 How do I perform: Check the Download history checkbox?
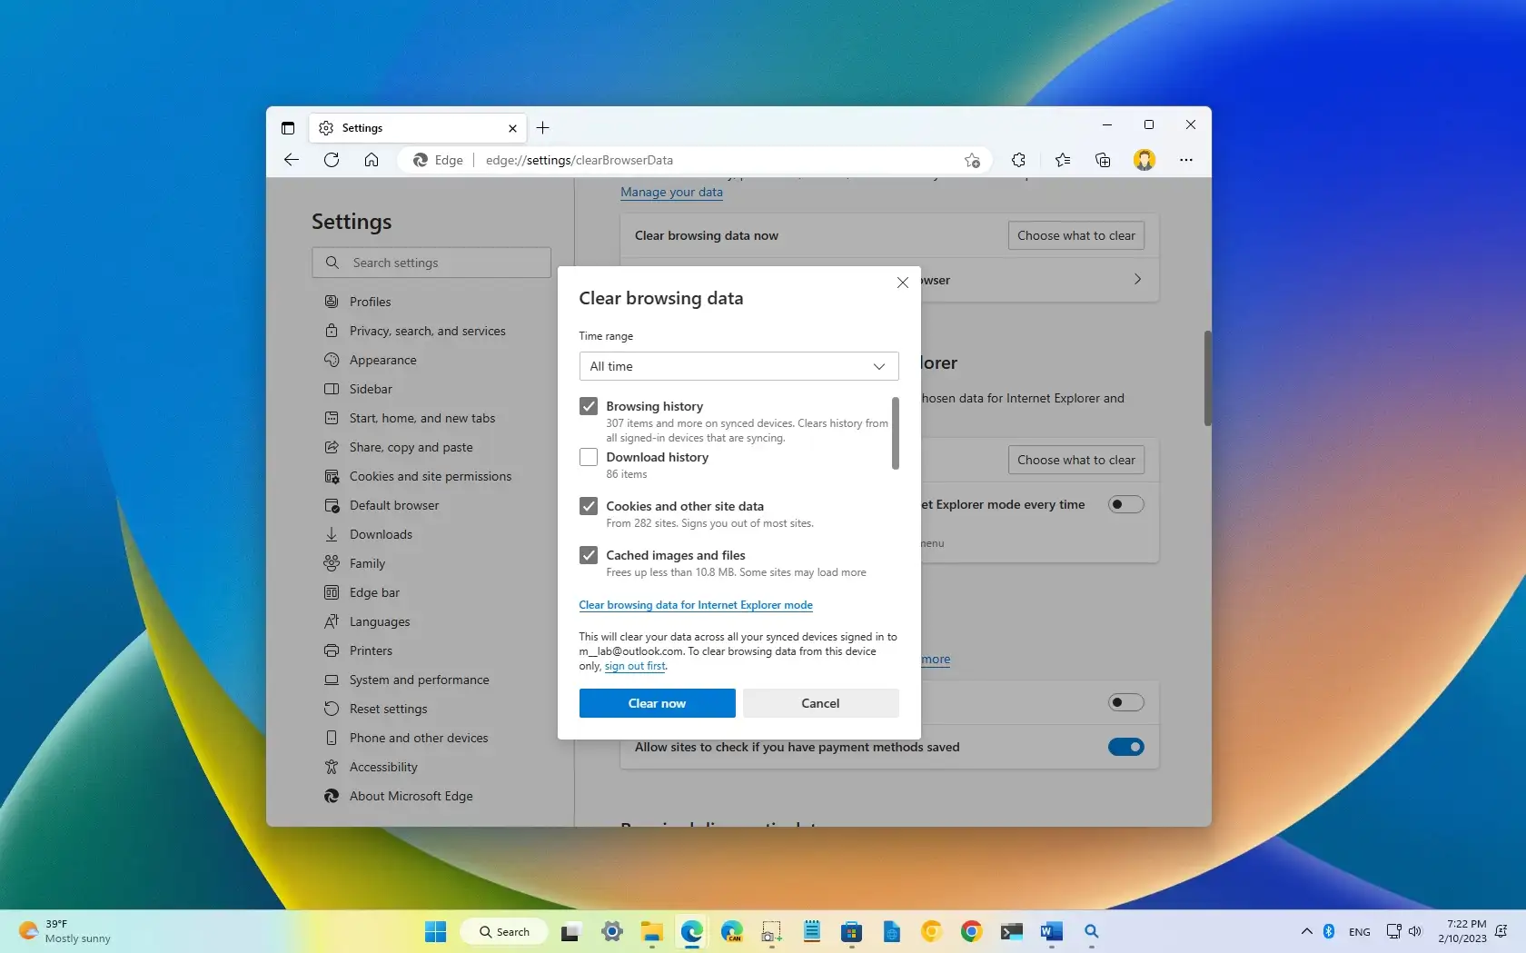[x=589, y=457]
